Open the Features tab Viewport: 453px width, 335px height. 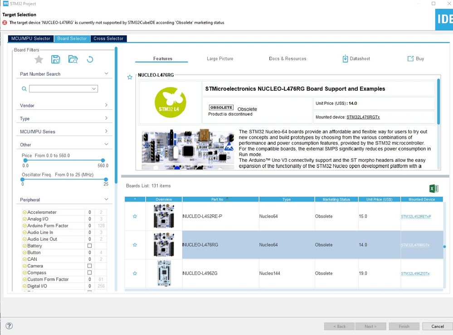(x=163, y=58)
